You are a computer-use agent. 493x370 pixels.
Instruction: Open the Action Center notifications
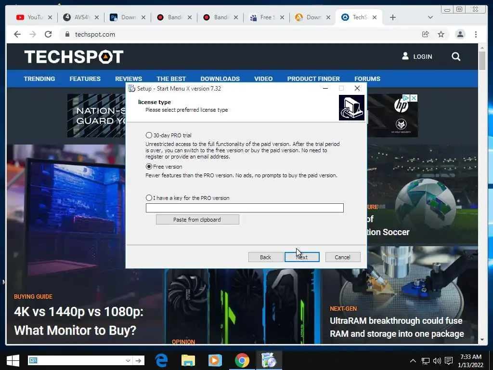coord(449,361)
